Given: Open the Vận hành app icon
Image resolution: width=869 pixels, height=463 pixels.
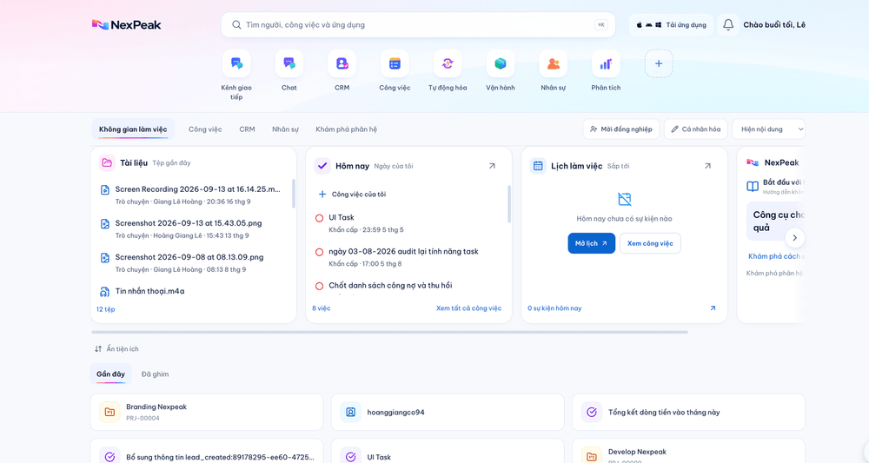Looking at the screenshot, I should point(501,63).
